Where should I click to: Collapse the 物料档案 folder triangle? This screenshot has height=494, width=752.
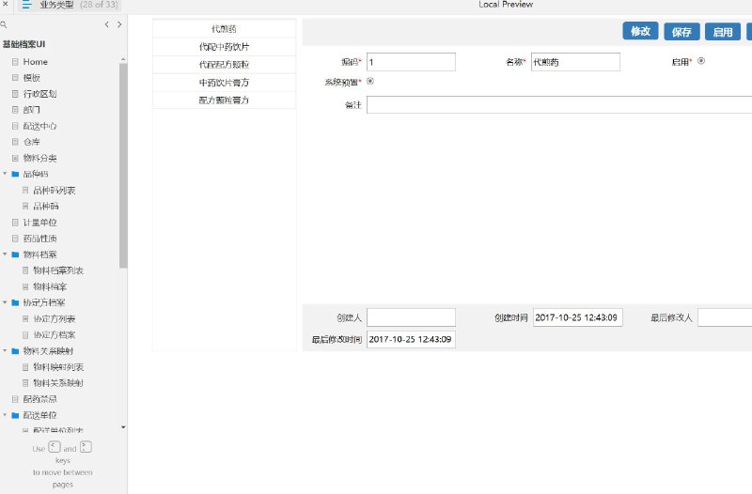tap(5, 254)
